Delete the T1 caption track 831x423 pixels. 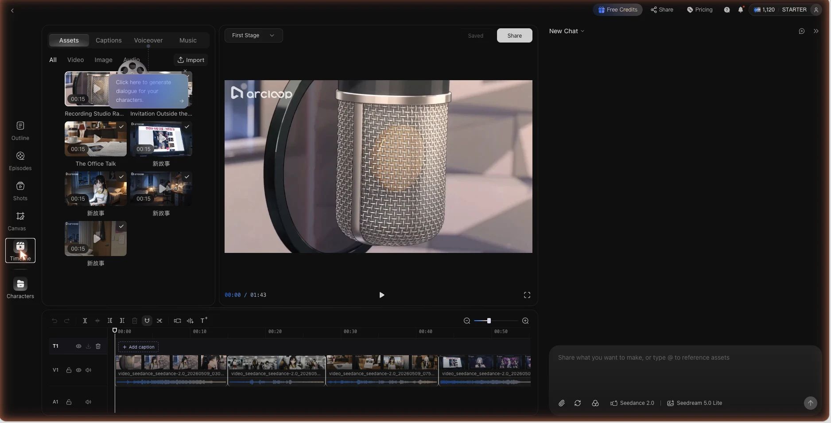[x=98, y=346]
